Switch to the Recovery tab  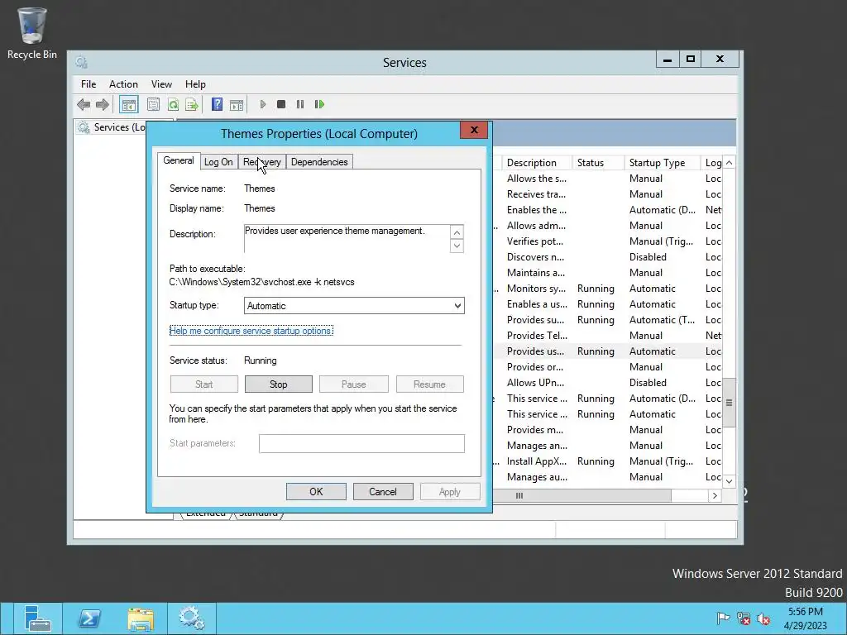coord(262,162)
